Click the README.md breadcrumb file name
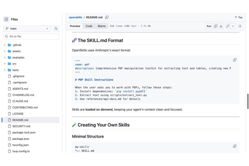249x166 pixels. 94,17
